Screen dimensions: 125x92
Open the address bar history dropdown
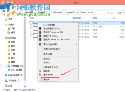pos(108,12)
